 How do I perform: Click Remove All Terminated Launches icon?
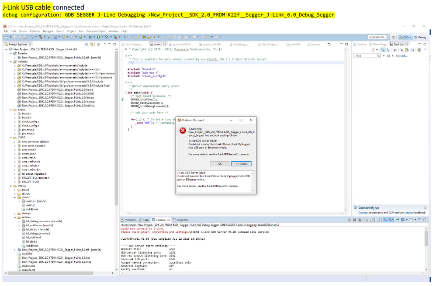[x=360, y=220]
